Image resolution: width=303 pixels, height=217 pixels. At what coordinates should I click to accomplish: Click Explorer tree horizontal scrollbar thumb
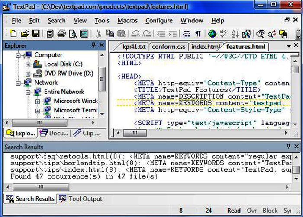(x=39, y=123)
